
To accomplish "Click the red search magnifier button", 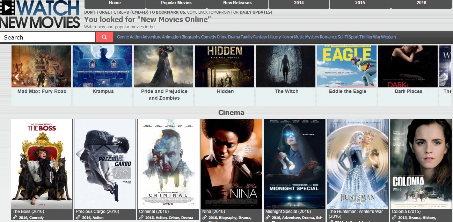I will [x=104, y=37].
